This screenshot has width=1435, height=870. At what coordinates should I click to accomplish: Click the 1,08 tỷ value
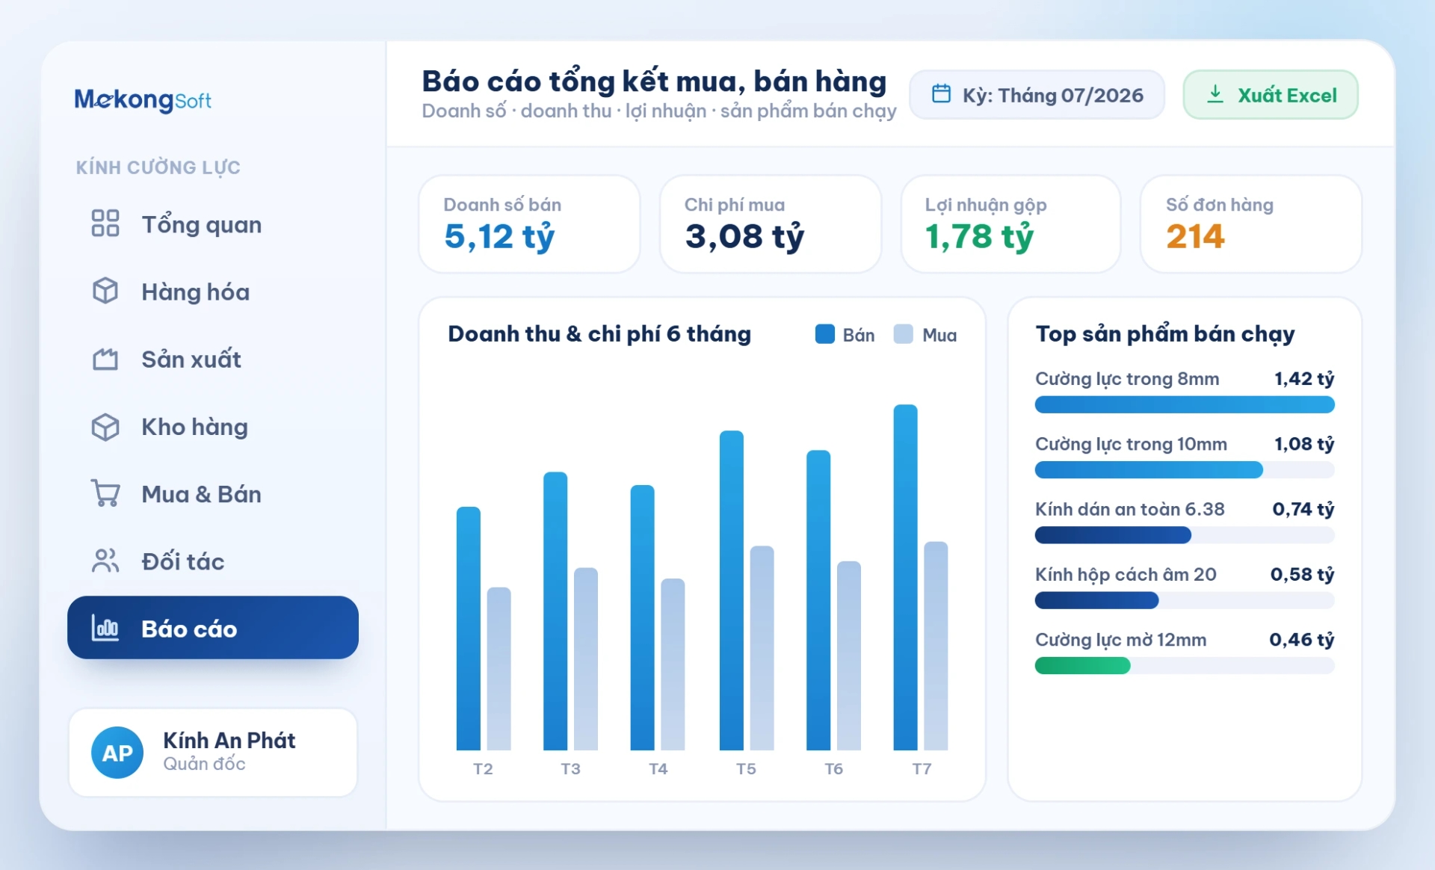1304,444
